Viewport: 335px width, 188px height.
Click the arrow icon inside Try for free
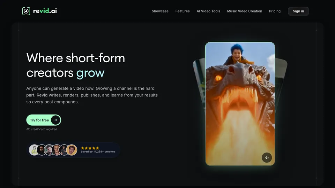[55, 120]
